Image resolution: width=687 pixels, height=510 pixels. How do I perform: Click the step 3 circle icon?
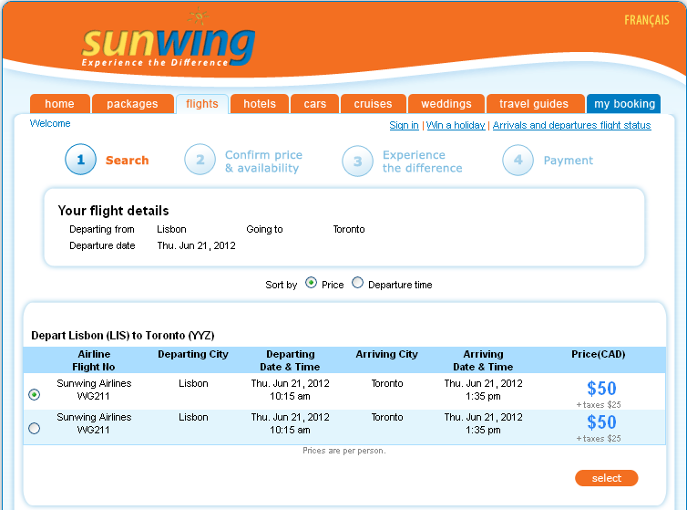357,161
